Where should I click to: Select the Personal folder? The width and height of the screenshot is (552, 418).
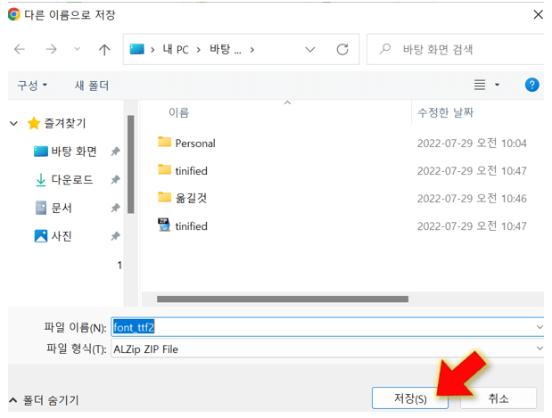(195, 143)
